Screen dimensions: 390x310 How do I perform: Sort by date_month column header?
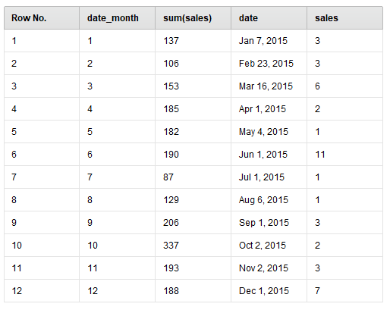pyautogui.click(x=117, y=18)
